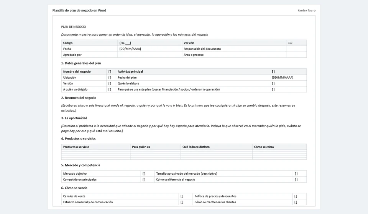Click 'Política de precios y descuentos' cell

(243, 196)
